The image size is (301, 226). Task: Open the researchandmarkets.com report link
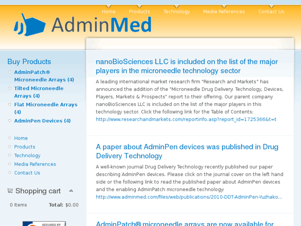pyautogui.click(x=186, y=119)
